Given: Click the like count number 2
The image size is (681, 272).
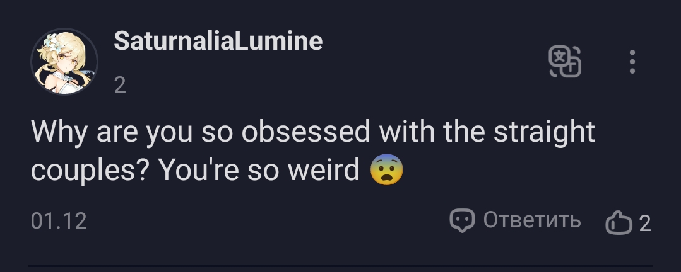Looking at the screenshot, I should click(x=644, y=223).
